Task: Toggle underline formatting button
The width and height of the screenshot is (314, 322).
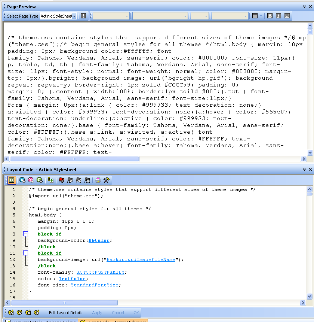Action: (x=287, y=16)
